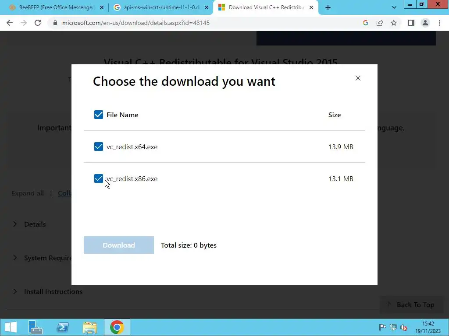Open the side panel
Image resolution: width=449 pixels, height=336 pixels.
(411, 23)
